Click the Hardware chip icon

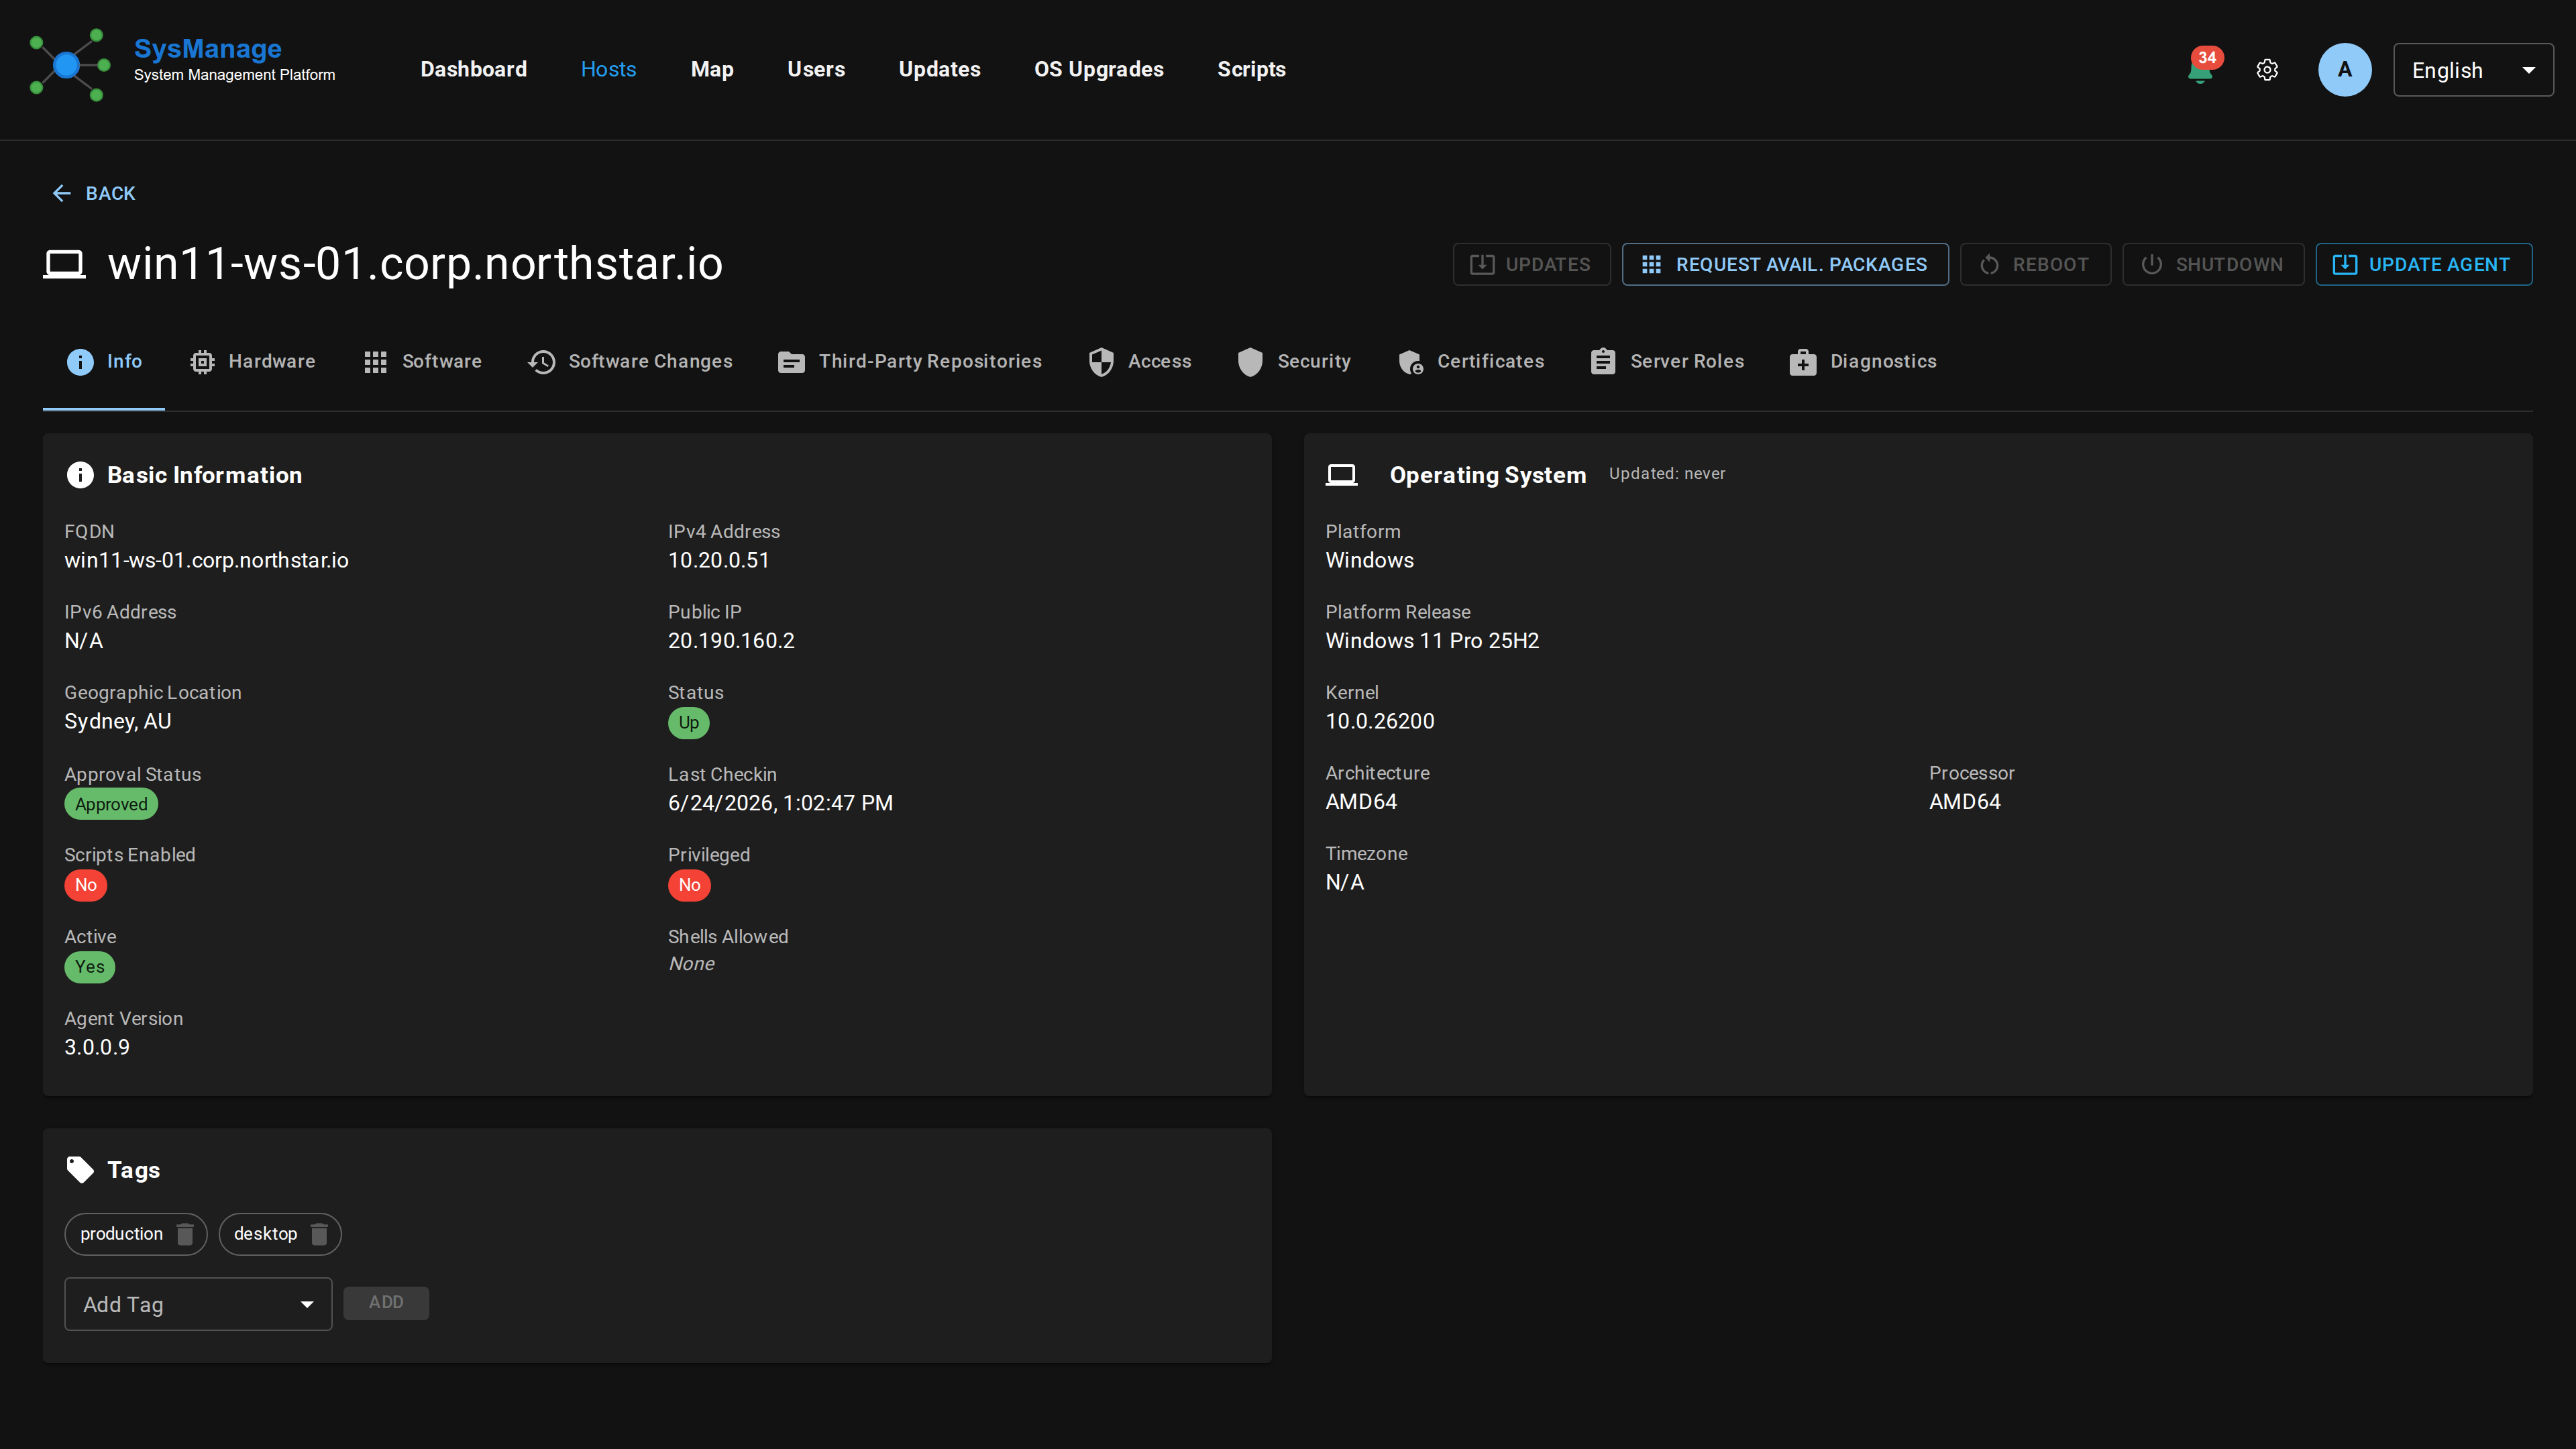pos(202,362)
